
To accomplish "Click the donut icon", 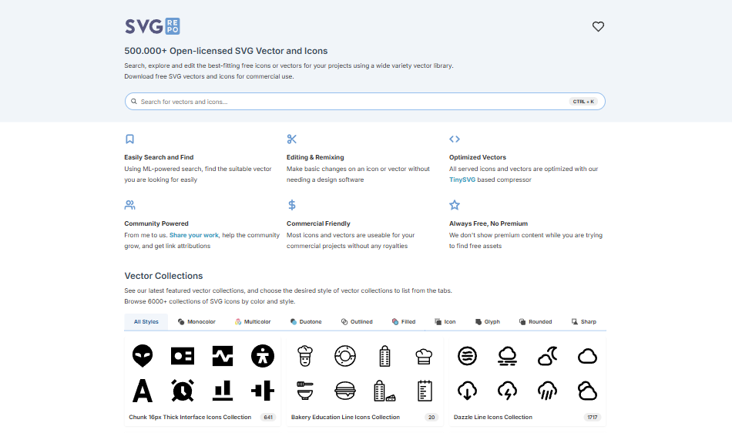I will point(345,356).
